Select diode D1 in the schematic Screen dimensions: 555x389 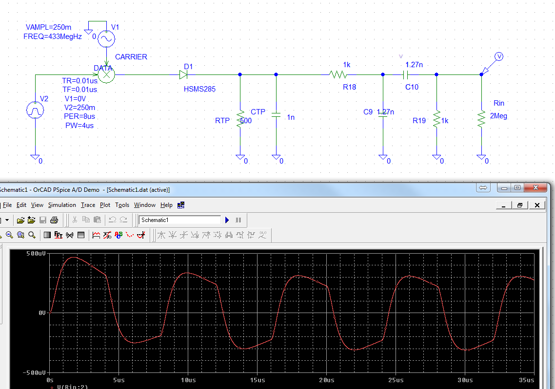pos(183,74)
